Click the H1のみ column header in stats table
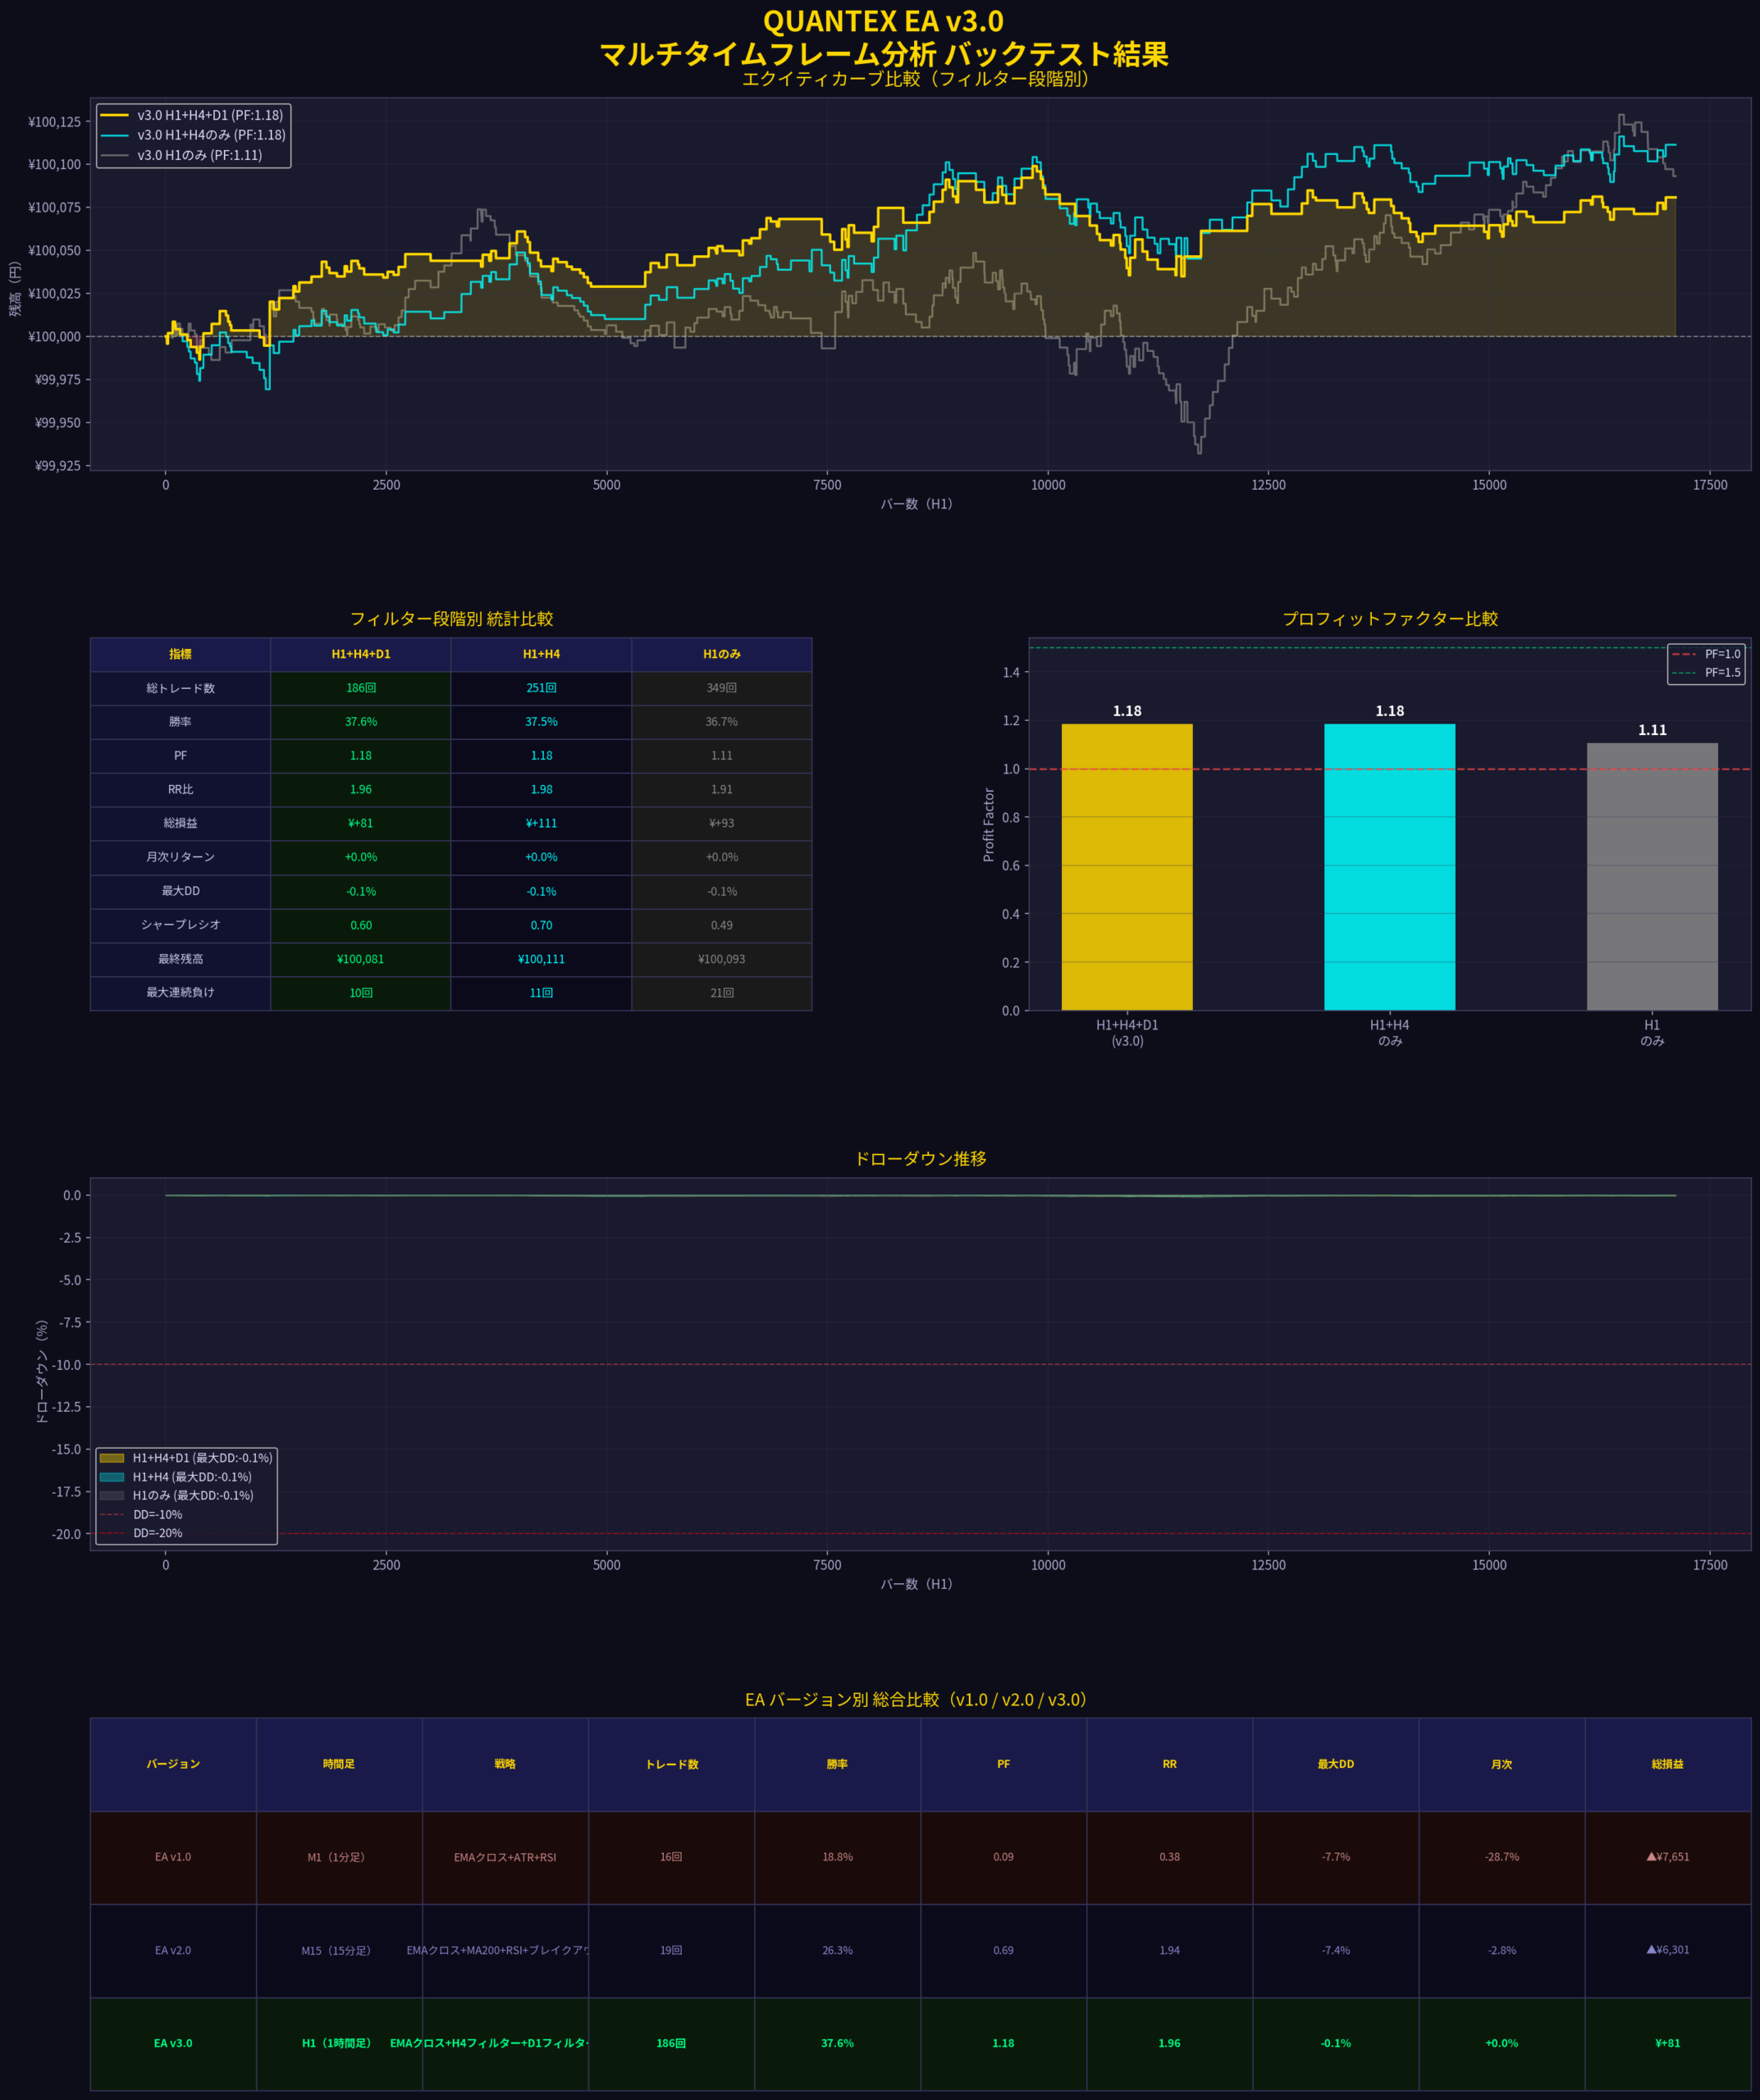 721,654
